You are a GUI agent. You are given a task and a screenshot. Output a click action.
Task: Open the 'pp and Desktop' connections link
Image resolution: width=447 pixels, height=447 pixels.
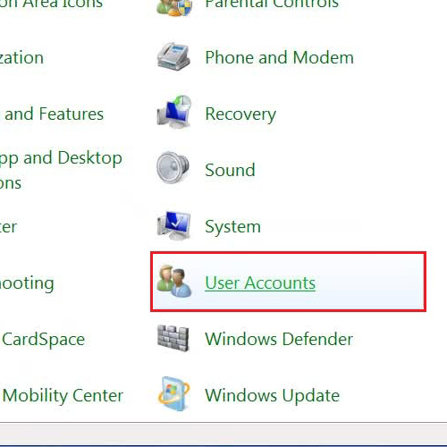point(61,170)
